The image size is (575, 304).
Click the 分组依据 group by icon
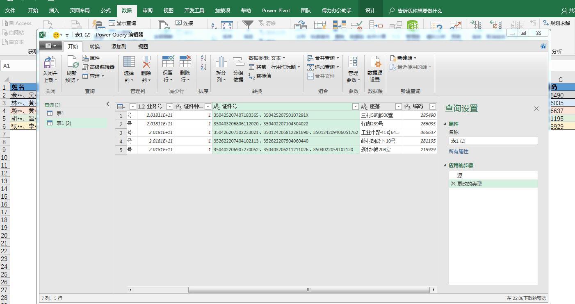tap(238, 62)
